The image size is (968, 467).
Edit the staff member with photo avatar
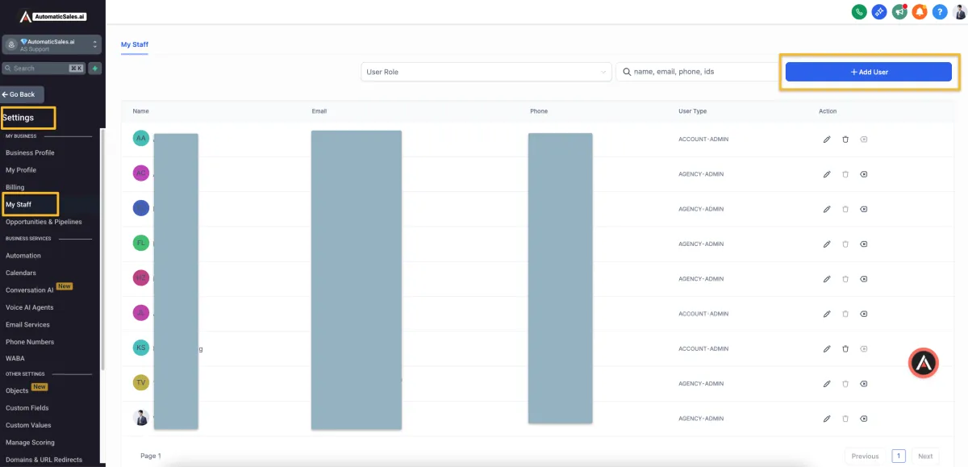[827, 419]
